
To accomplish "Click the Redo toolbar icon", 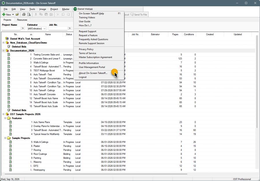I will (x=68, y=15).
